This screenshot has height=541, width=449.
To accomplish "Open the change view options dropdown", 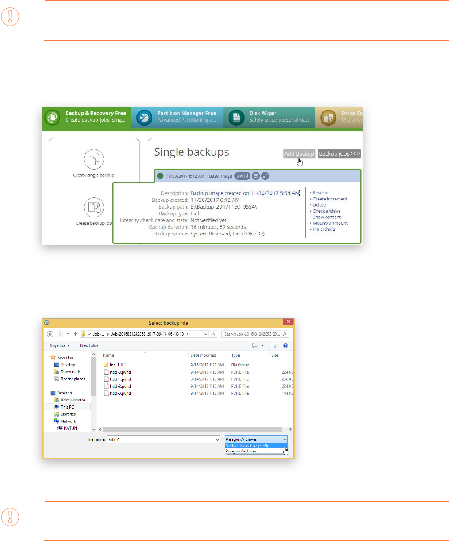I will [263, 345].
